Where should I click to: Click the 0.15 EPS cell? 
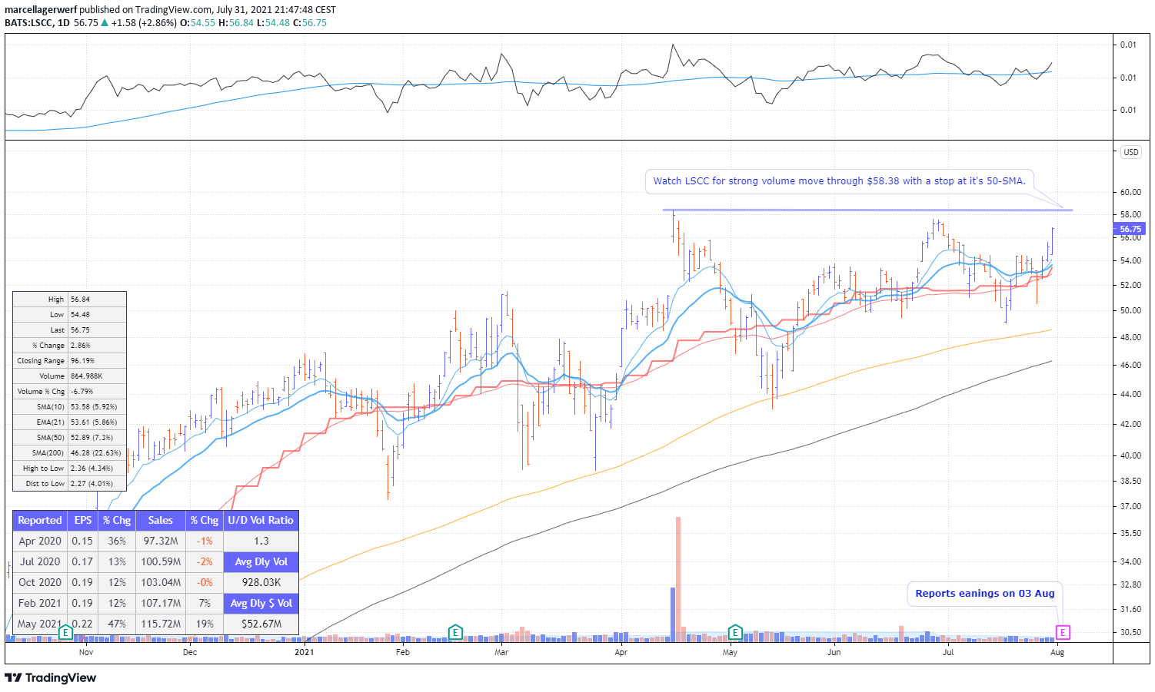click(83, 541)
